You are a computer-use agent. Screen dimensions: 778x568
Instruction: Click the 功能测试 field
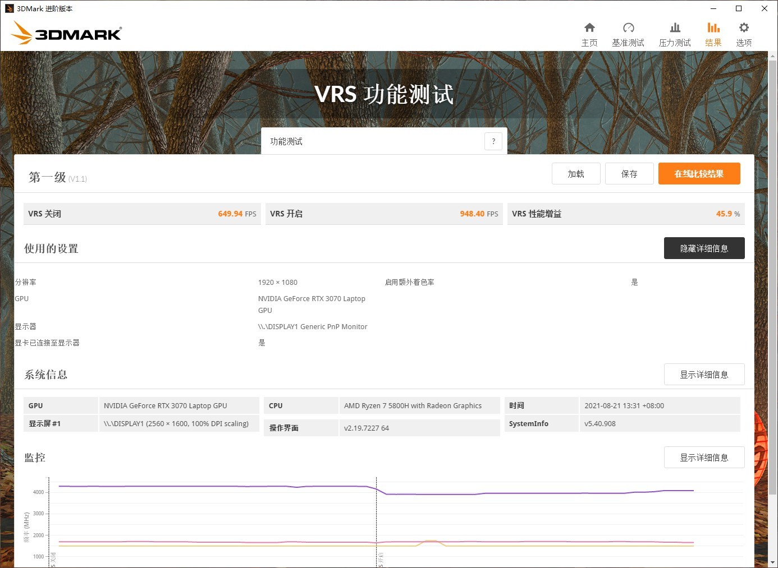click(x=384, y=141)
